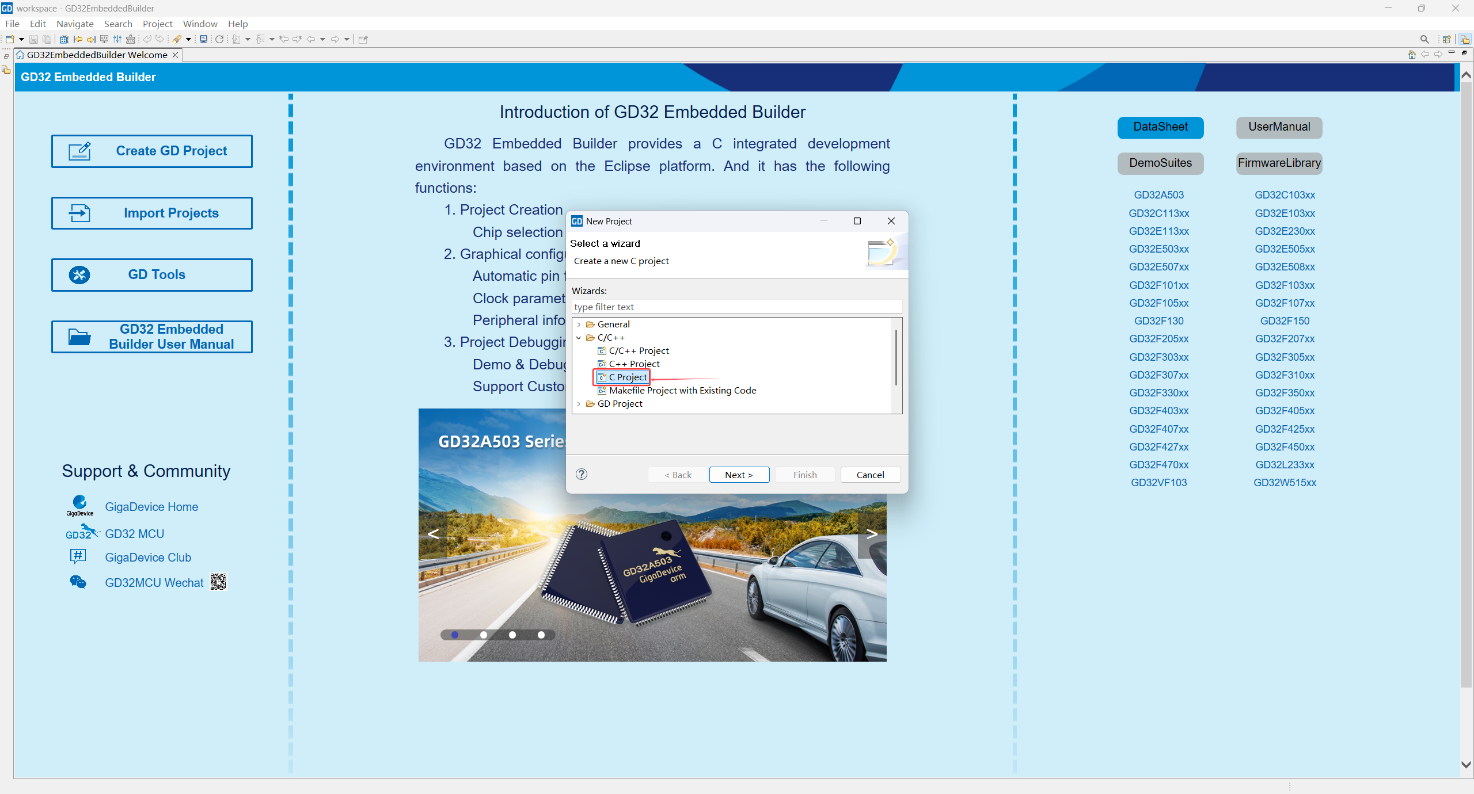The width and height of the screenshot is (1474, 794).
Task: Click the search magnifier icon at top right
Action: [1424, 39]
